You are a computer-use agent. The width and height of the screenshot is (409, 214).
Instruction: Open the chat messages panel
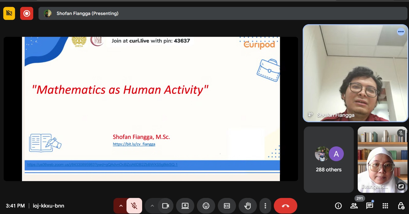[369, 206]
